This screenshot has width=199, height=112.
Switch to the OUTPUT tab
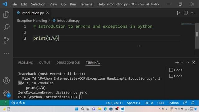click(44, 63)
